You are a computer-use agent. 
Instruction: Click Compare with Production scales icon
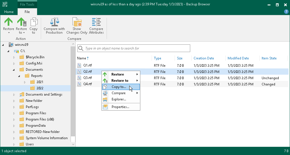pyautogui.click(x=54, y=22)
